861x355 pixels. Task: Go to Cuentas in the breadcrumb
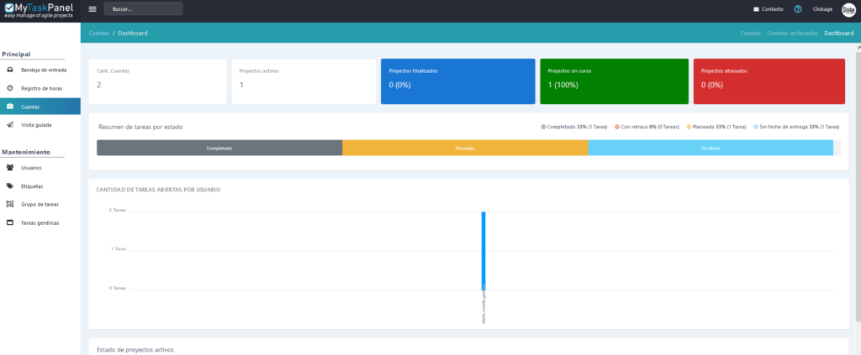click(x=99, y=33)
